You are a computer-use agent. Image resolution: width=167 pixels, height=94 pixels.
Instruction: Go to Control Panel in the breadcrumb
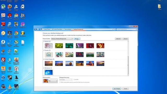tap(47, 29)
